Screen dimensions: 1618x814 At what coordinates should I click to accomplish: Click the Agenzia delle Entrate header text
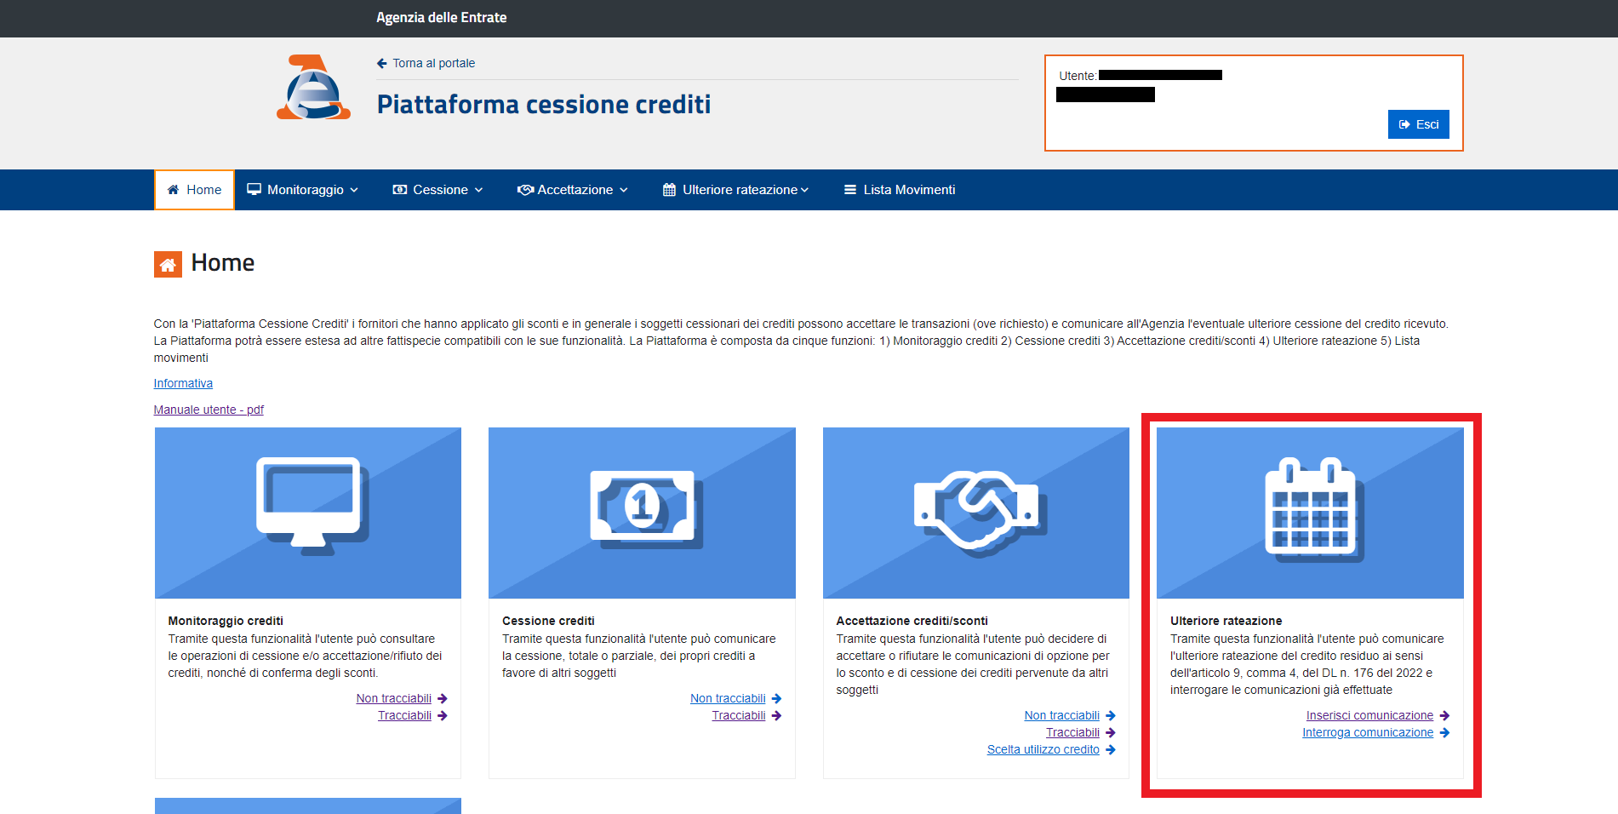point(441,17)
